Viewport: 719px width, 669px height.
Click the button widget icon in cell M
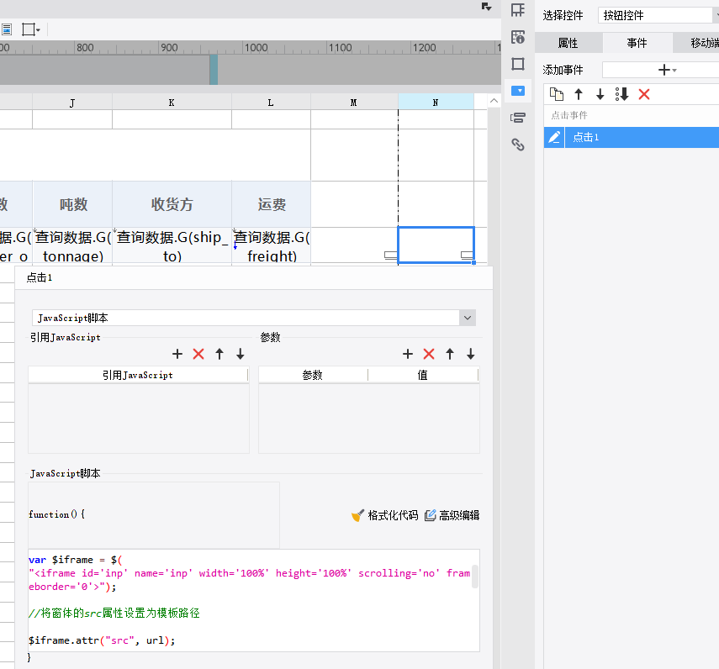(391, 255)
